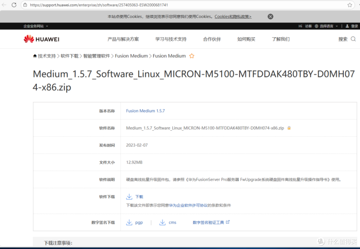
Task: Dismiss the Cookies notice with the X button
Action: click(x=270, y=17)
